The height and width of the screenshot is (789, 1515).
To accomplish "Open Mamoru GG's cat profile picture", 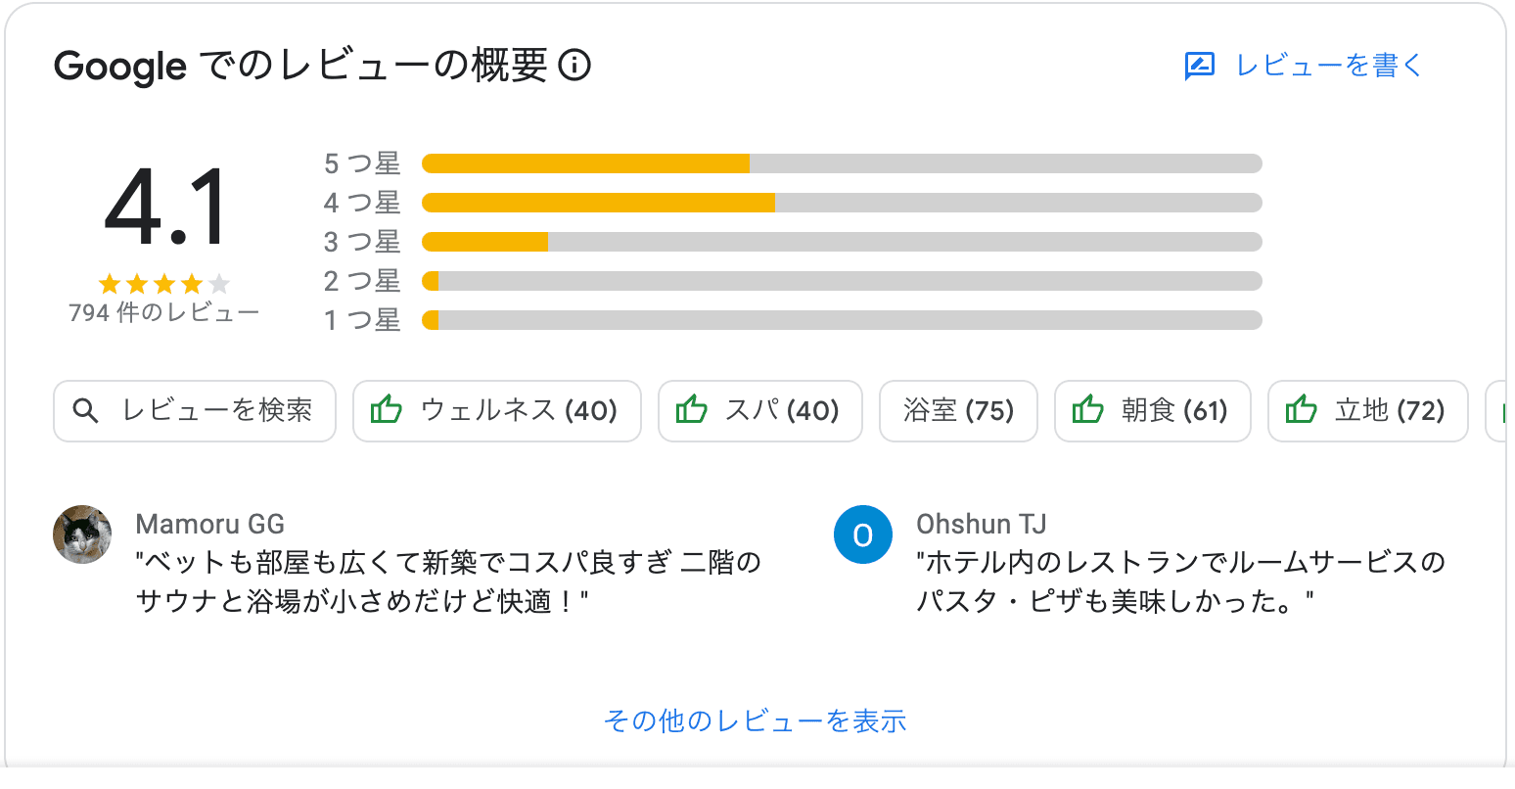I will tap(82, 534).
